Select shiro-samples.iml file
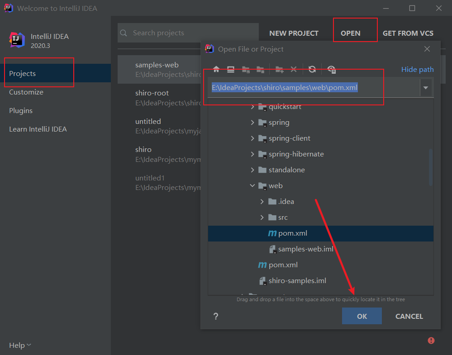Screen dimensions: 452x355 coord(320,281)
